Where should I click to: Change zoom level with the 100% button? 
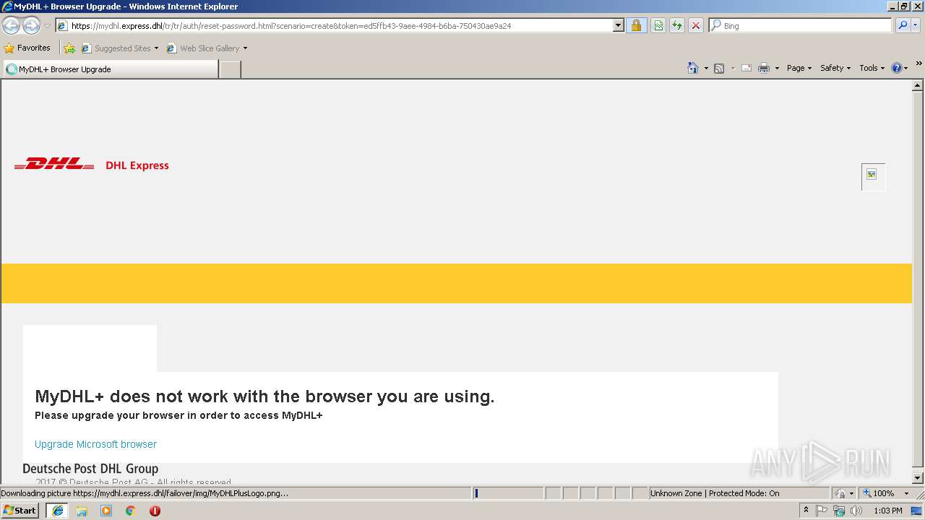pyautogui.click(x=877, y=493)
